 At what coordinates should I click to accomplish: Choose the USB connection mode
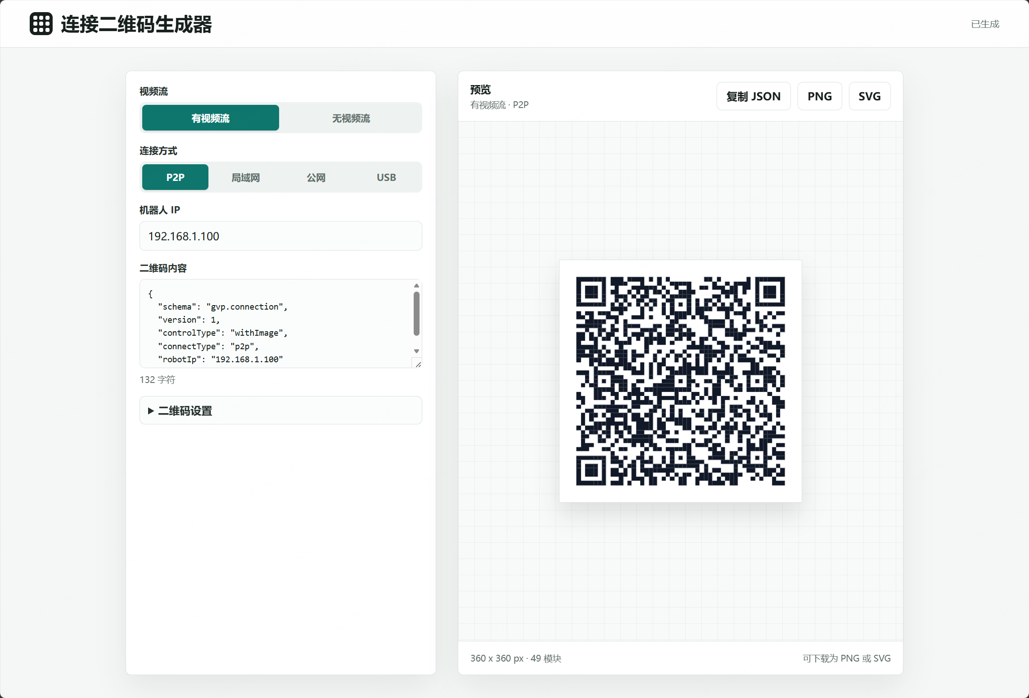(x=386, y=177)
